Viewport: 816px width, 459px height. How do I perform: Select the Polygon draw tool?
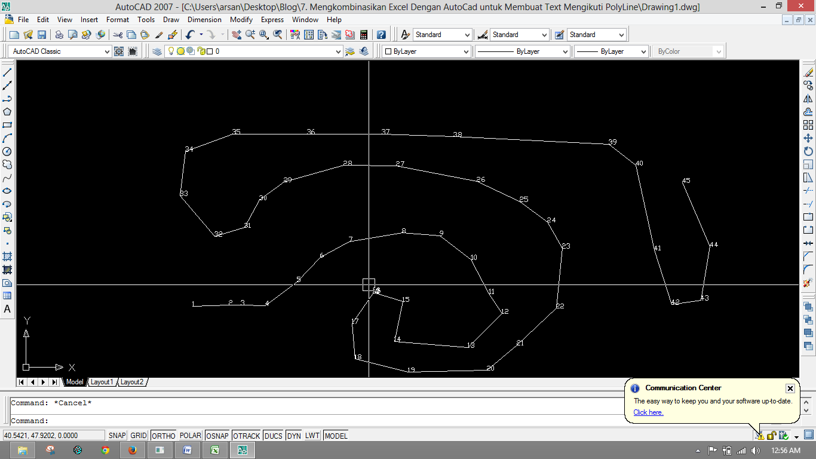(x=7, y=112)
